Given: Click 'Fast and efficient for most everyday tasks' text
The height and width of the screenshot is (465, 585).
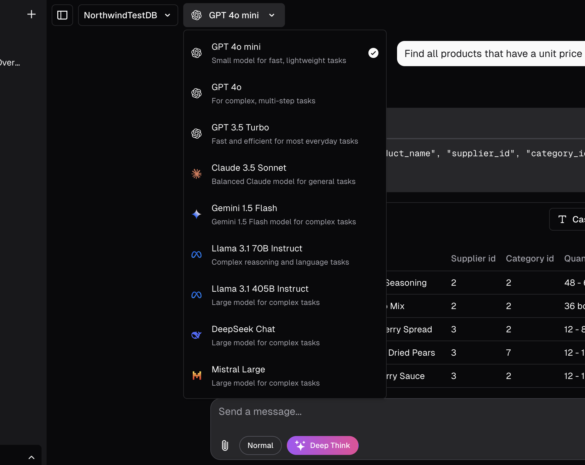Looking at the screenshot, I should click(x=285, y=141).
